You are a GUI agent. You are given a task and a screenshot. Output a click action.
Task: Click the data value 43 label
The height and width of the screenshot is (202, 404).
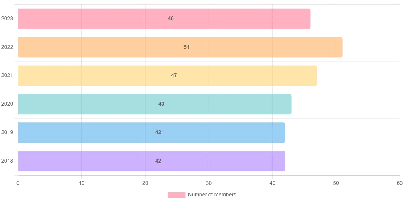point(161,104)
